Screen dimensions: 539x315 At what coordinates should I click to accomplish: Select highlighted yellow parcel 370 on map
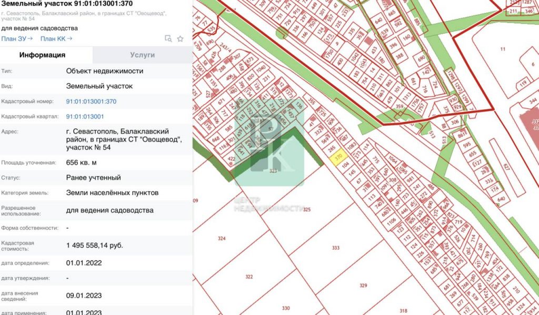click(337, 158)
